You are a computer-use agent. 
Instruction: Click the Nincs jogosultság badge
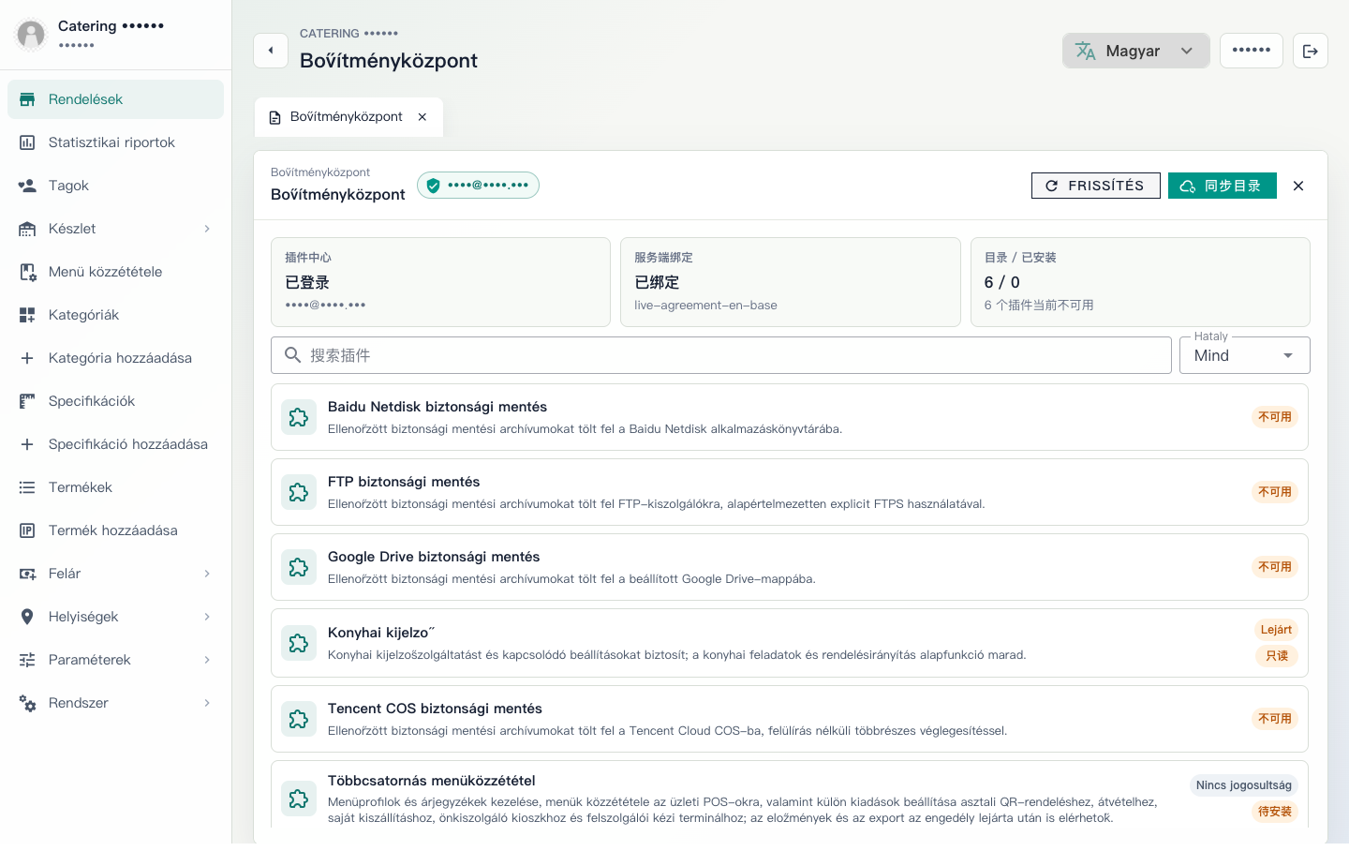point(1243,785)
